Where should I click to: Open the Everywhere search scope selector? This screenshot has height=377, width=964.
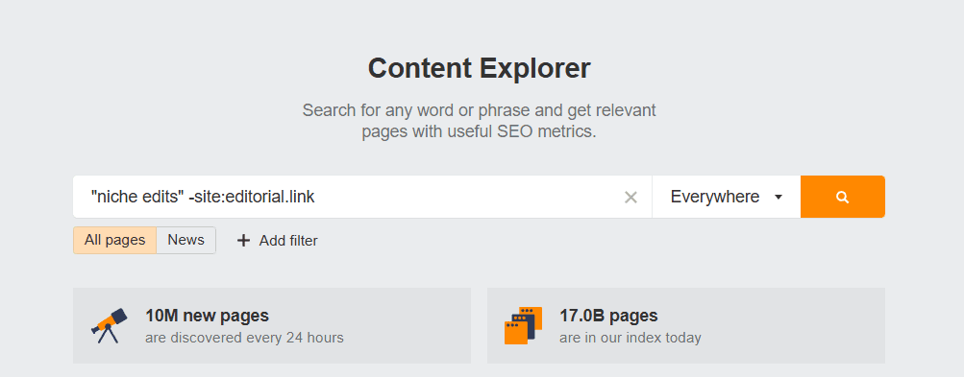pos(726,197)
